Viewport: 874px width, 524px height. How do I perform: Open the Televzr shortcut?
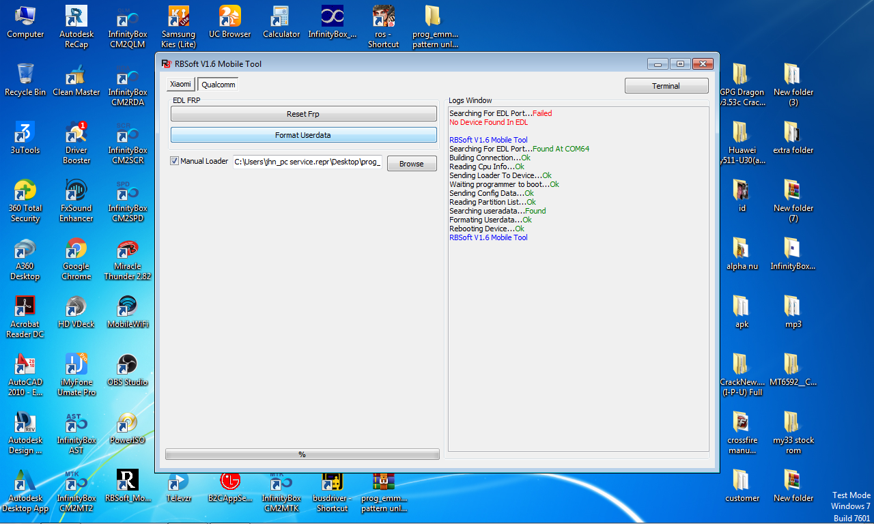(x=179, y=486)
